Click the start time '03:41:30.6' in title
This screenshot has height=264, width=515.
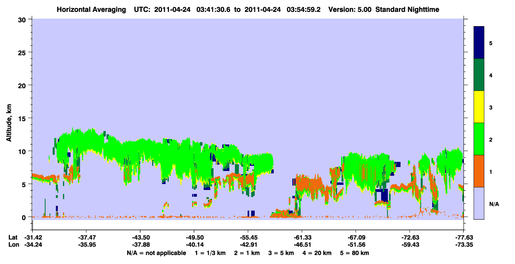(214, 9)
